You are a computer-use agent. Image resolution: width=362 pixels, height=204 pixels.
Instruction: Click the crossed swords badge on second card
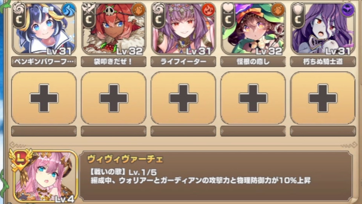pyautogui.click(x=89, y=16)
